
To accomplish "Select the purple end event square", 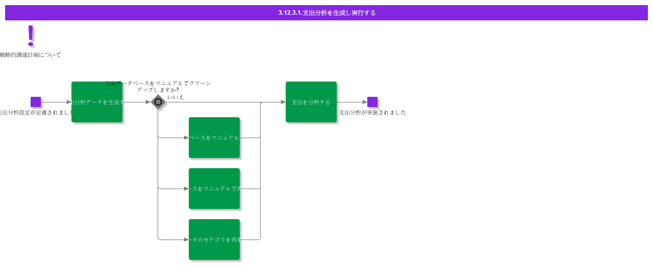I will pos(372,102).
